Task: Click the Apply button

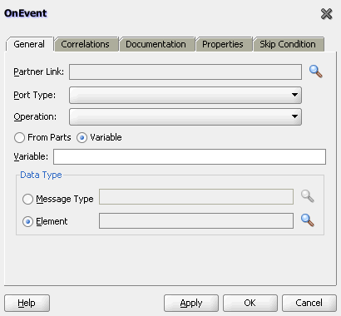Action: click(191, 303)
